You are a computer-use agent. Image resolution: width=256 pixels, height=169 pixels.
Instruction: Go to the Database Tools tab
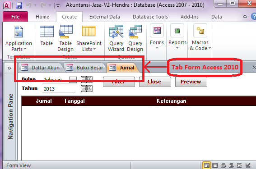click(150, 17)
